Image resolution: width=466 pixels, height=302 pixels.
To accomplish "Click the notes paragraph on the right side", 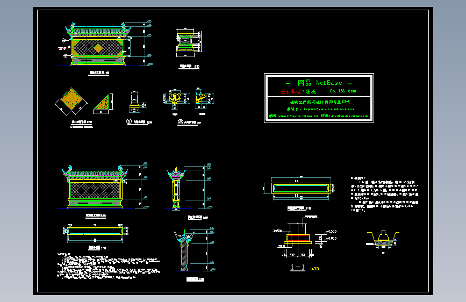I will 385,195.
